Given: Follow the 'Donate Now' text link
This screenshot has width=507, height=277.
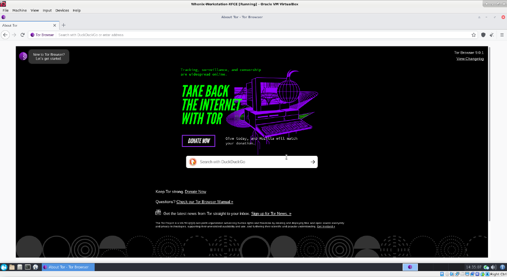Looking at the screenshot, I should pyautogui.click(x=196, y=192).
